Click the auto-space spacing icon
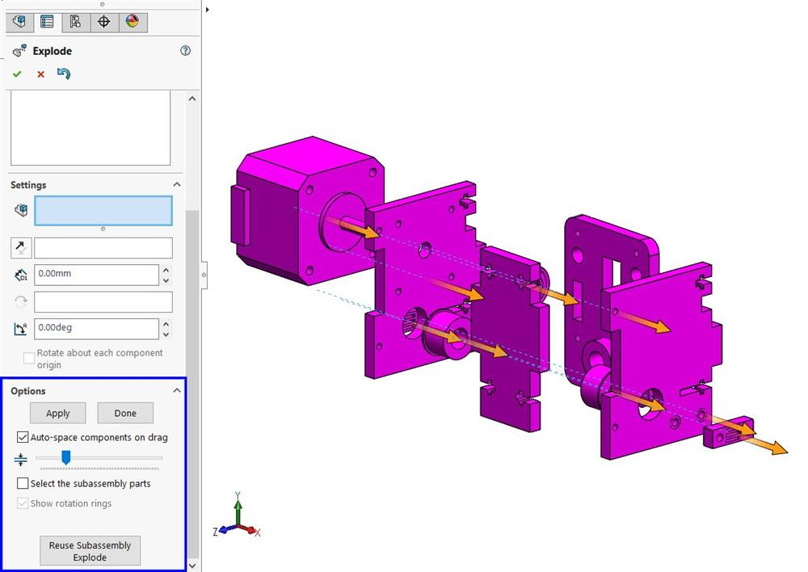The width and height of the screenshot is (808, 572). click(x=21, y=459)
